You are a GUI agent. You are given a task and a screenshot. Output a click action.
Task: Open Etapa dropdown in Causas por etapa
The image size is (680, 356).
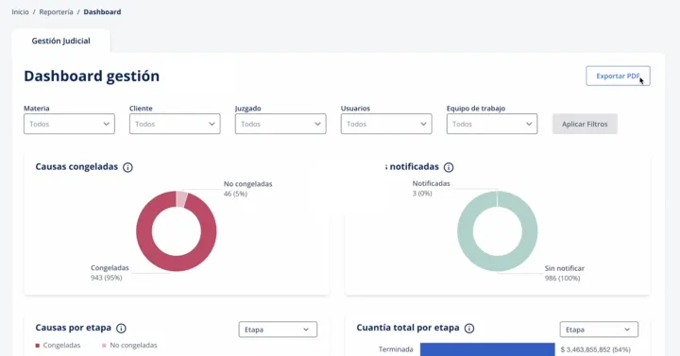coord(278,330)
